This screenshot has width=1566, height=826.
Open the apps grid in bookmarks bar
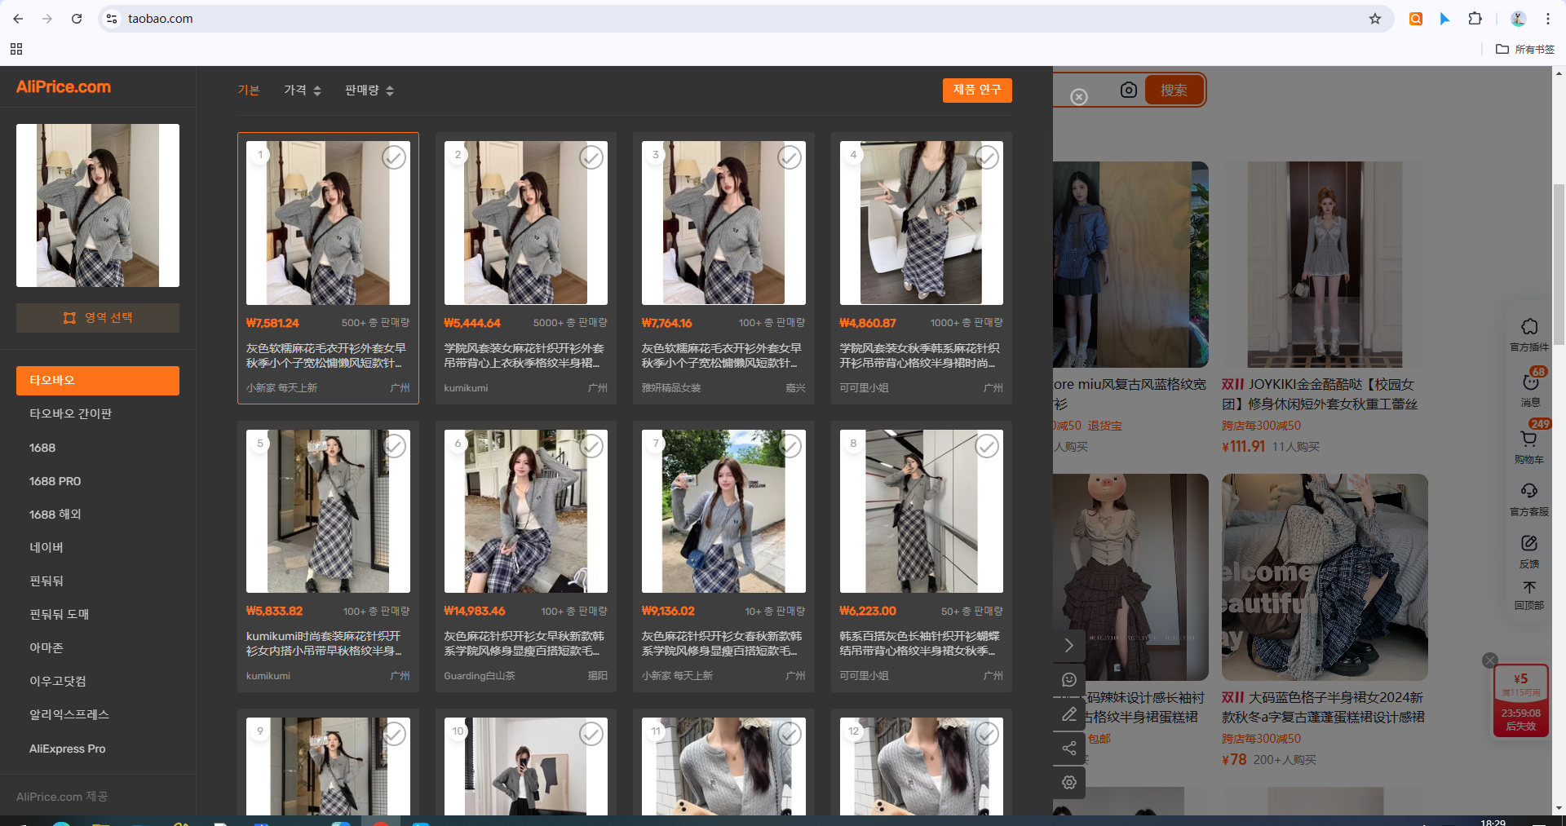16,49
